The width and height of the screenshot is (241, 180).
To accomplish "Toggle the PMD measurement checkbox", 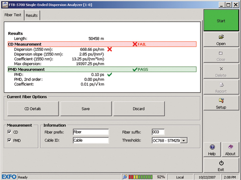I will (x=9, y=140).
